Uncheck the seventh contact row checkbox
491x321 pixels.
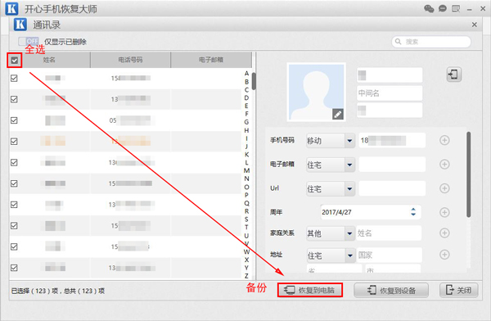(14, 205)
